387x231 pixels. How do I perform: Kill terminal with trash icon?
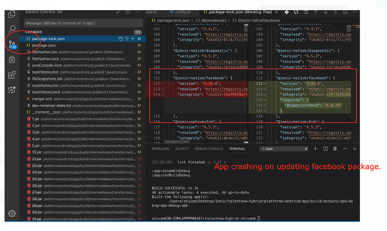pyautogui.click(x=335, y=149)
